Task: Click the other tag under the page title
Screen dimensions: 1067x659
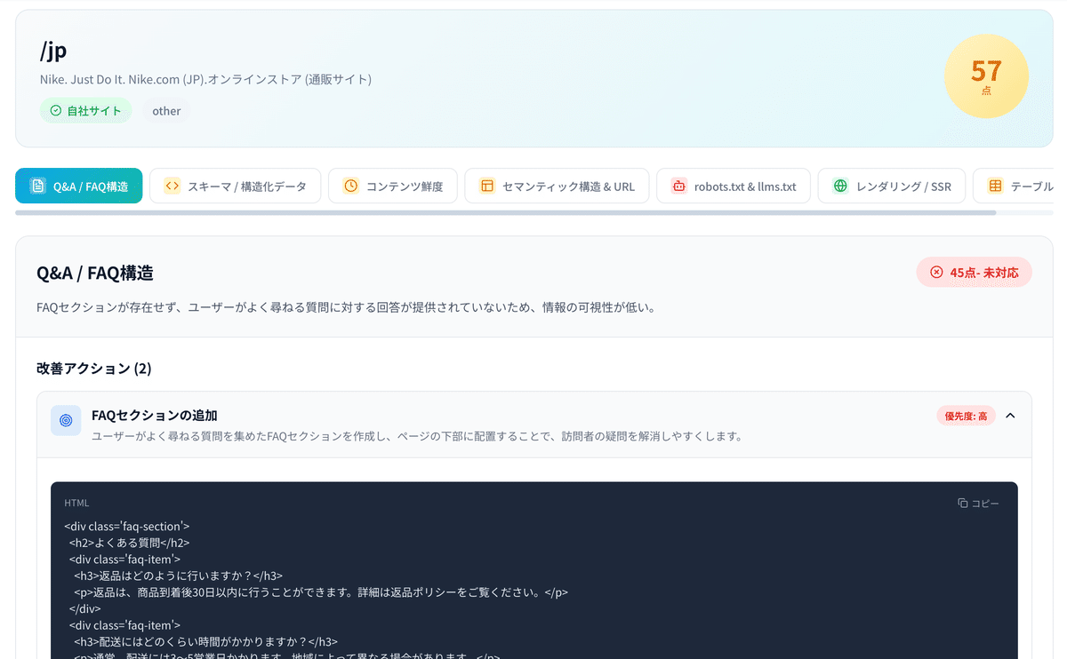Action: point(165,110)
